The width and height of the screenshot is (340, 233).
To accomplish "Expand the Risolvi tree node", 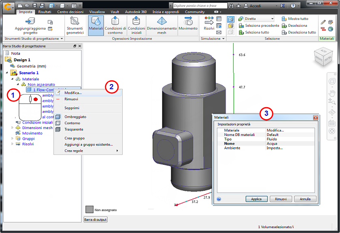I will (x=12, y=144).
